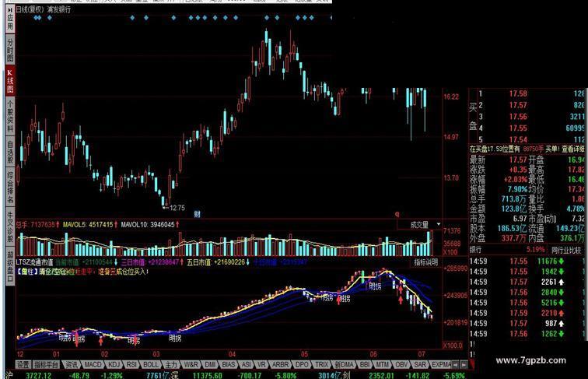
Task: Select buy level 3 price 17.56
Action: click(x=518, y=117)
